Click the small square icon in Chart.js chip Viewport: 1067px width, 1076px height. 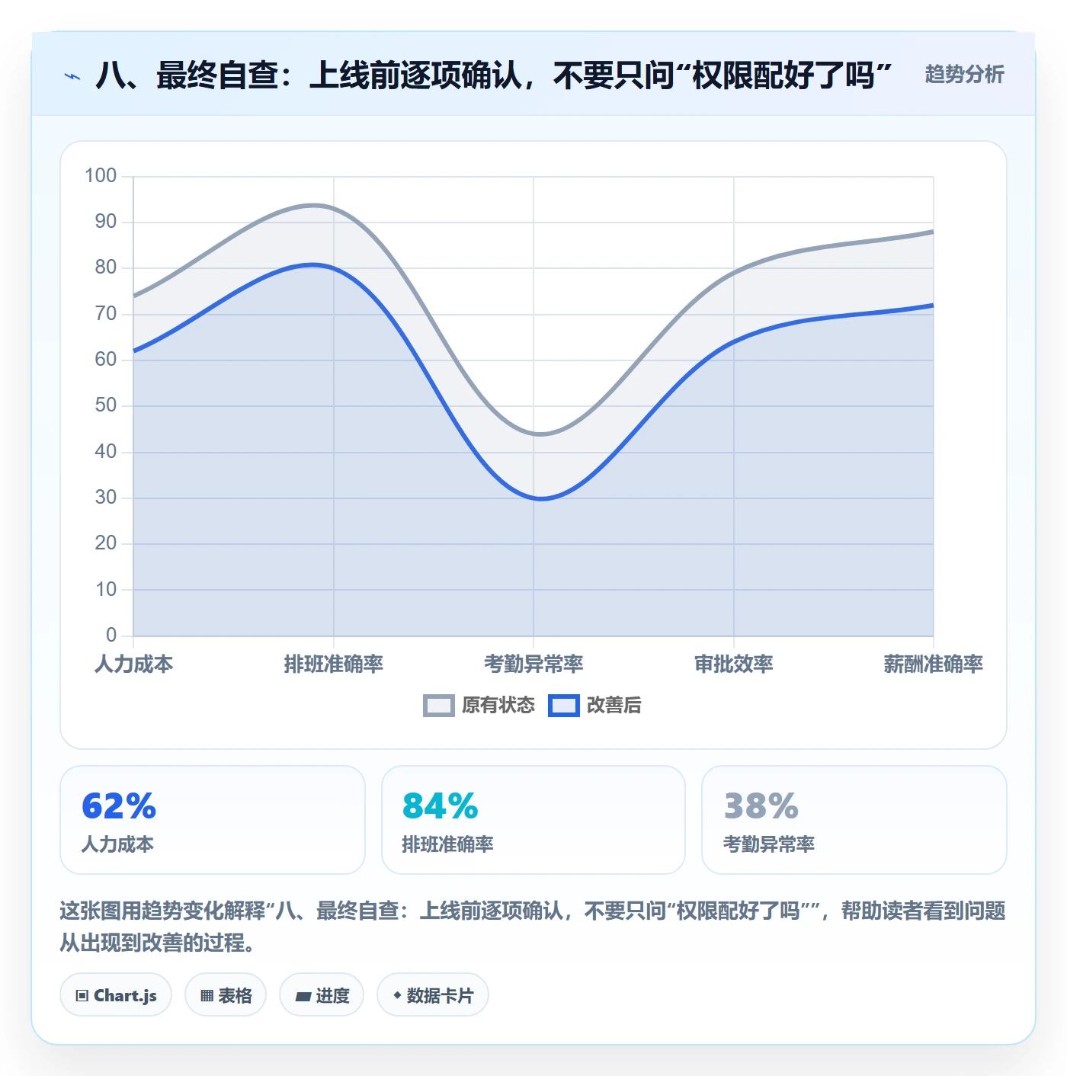[82, 995]
